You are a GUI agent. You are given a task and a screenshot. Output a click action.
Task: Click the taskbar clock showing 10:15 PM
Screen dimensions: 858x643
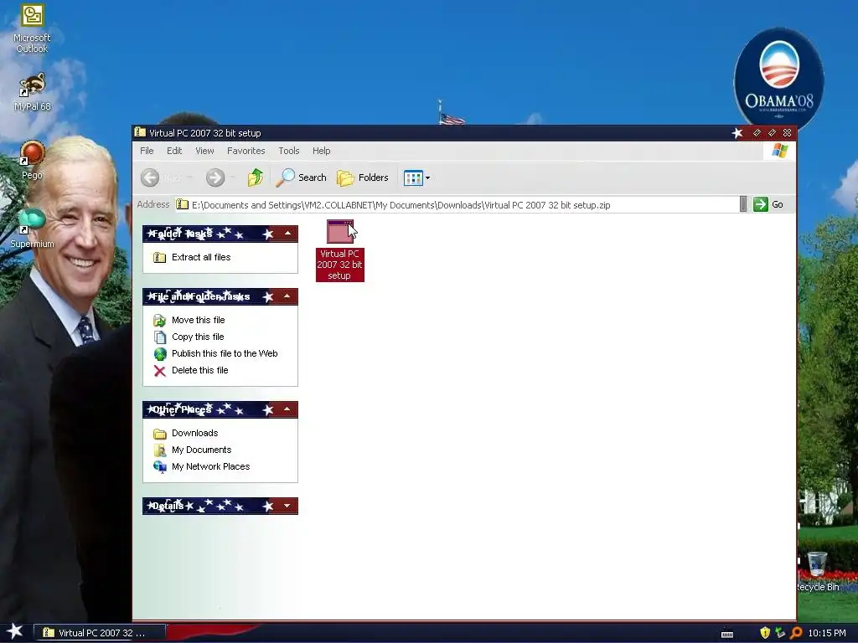[827, 633]
